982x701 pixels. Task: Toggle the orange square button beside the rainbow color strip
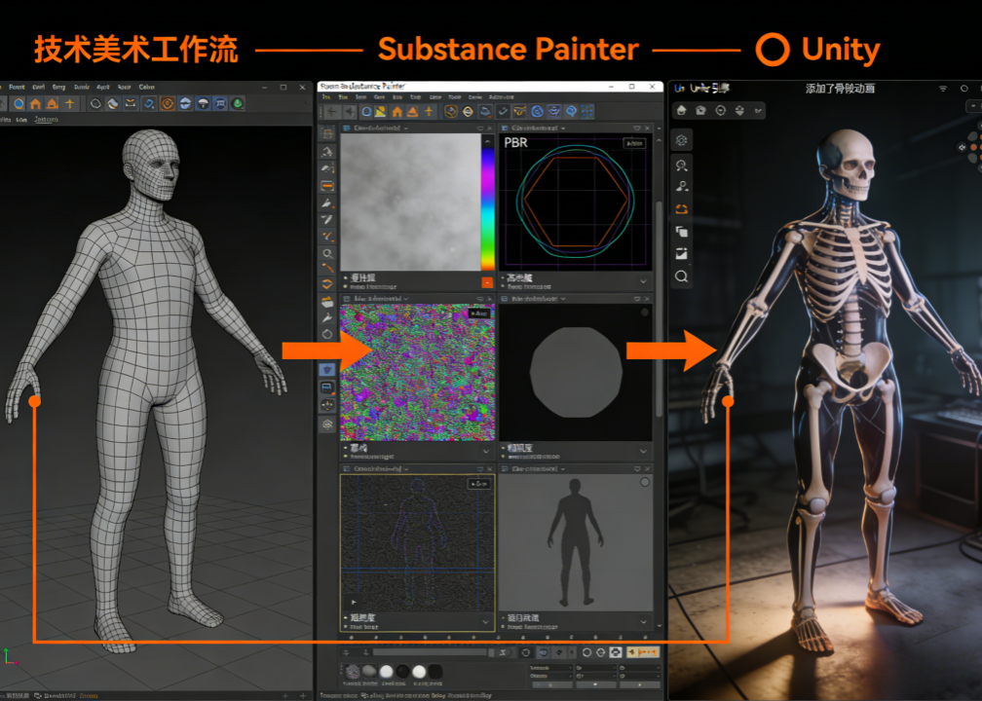coord(487,282)
